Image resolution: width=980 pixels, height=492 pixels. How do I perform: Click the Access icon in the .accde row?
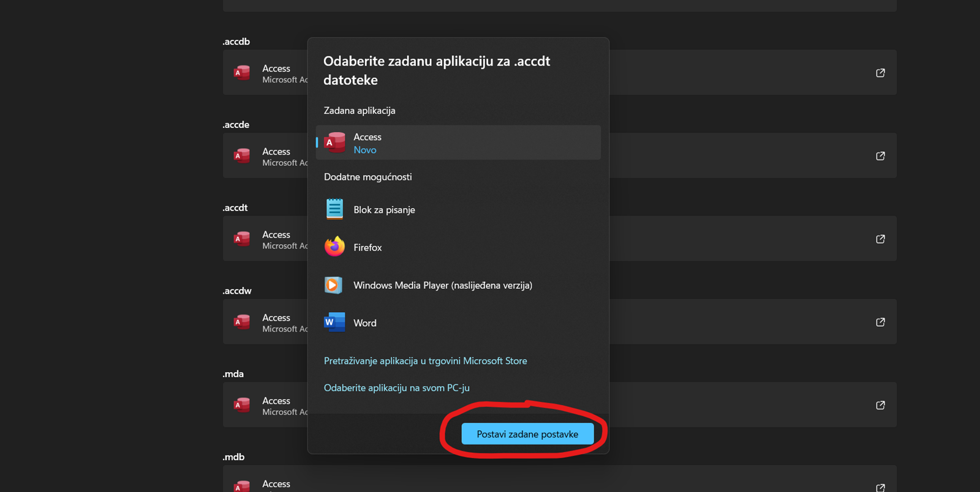[241, 155]
